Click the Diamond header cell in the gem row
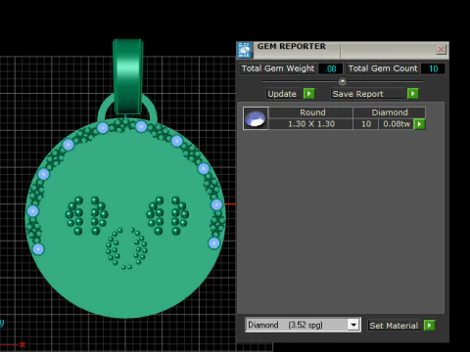The height and width of the screenshot is (352, 470). click(390, 112)
